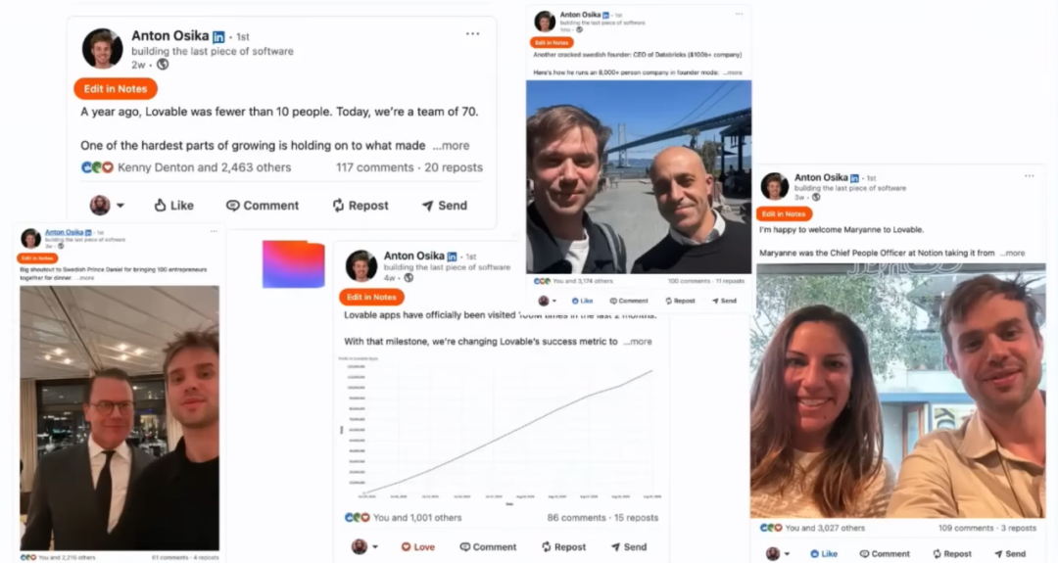The height and width of the screenshot is (563, 1058).
Task: Open the photo with Swedish Prince Daniel
Action: 120,417
